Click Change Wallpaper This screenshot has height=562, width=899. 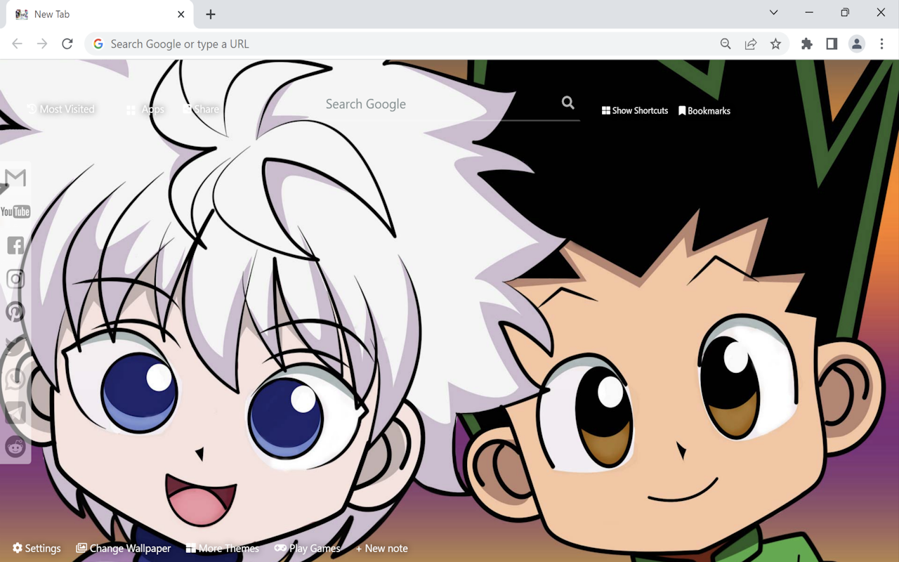[x=124, y=548]
